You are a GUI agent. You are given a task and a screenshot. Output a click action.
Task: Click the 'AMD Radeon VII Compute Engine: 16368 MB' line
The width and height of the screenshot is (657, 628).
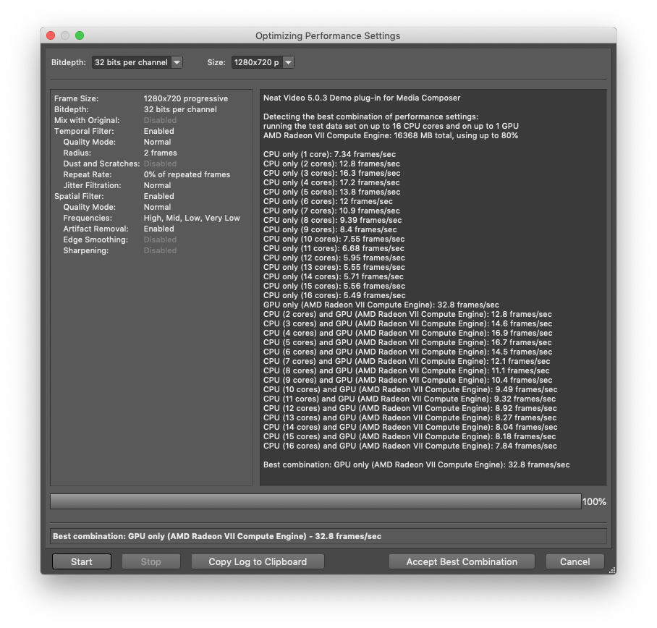coord(391,136)
